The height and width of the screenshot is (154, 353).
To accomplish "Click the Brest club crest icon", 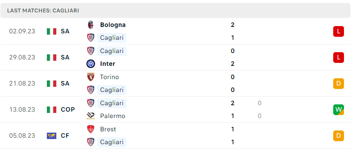I will coord(90,129).
